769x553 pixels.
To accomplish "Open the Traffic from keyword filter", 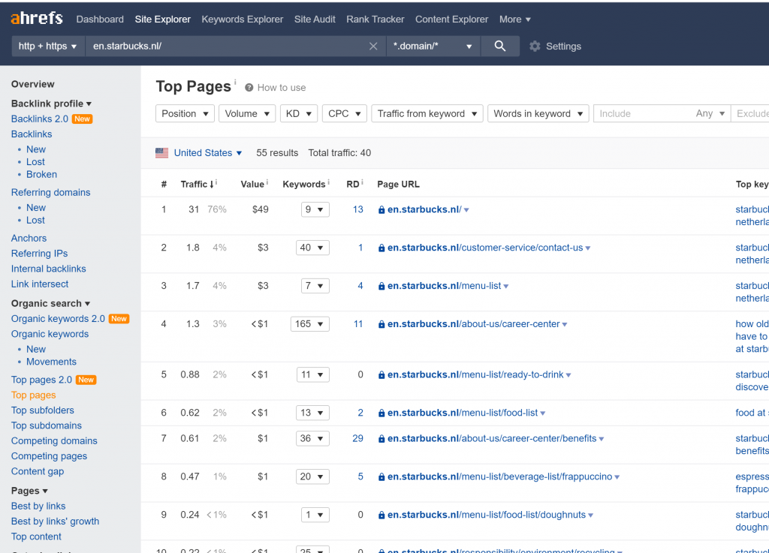I will click(427, 113).
